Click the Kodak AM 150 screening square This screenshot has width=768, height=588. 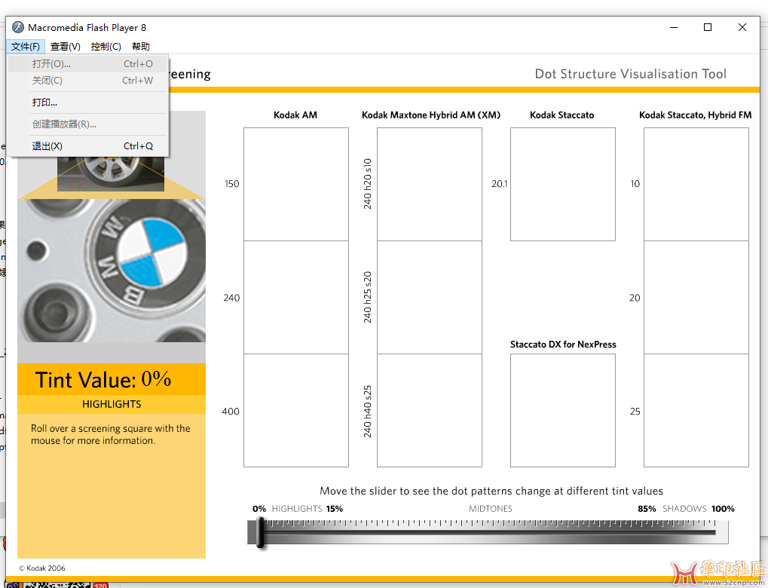click(x=295, y=184)
